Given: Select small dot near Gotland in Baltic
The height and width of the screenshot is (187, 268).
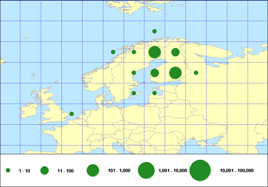Looking at the screenshot, I should (134, 93).
